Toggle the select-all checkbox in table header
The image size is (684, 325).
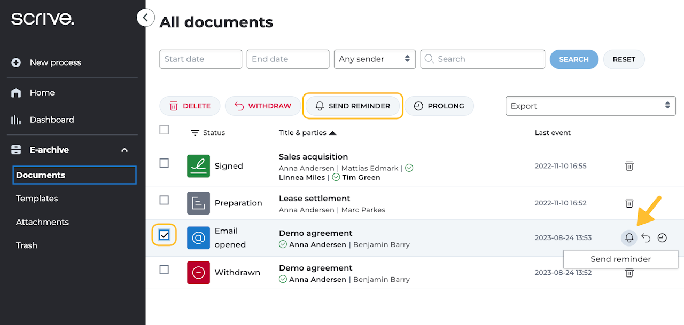pos(165,130)
